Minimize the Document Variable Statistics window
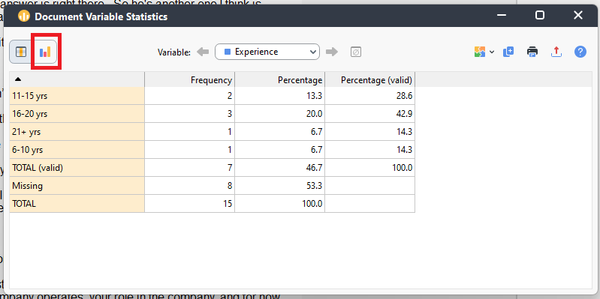 click(x=502, y=16)
